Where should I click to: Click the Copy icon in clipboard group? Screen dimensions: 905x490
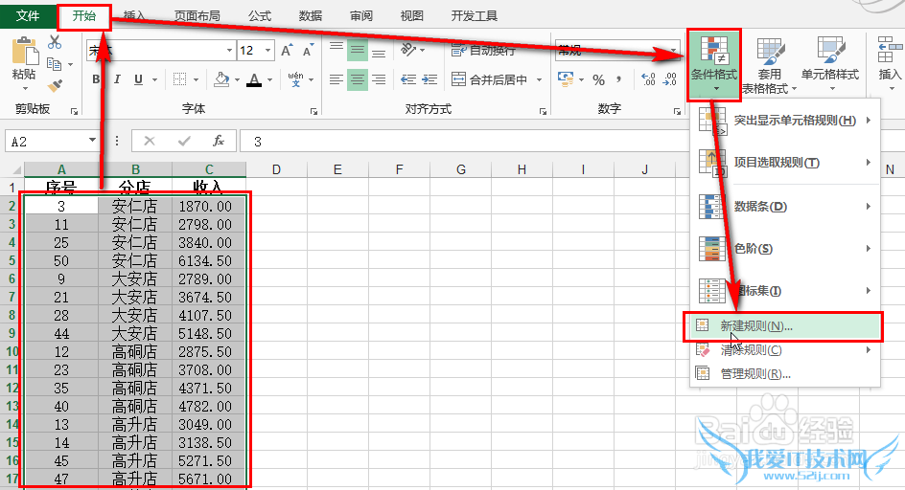tap(55, 64)
